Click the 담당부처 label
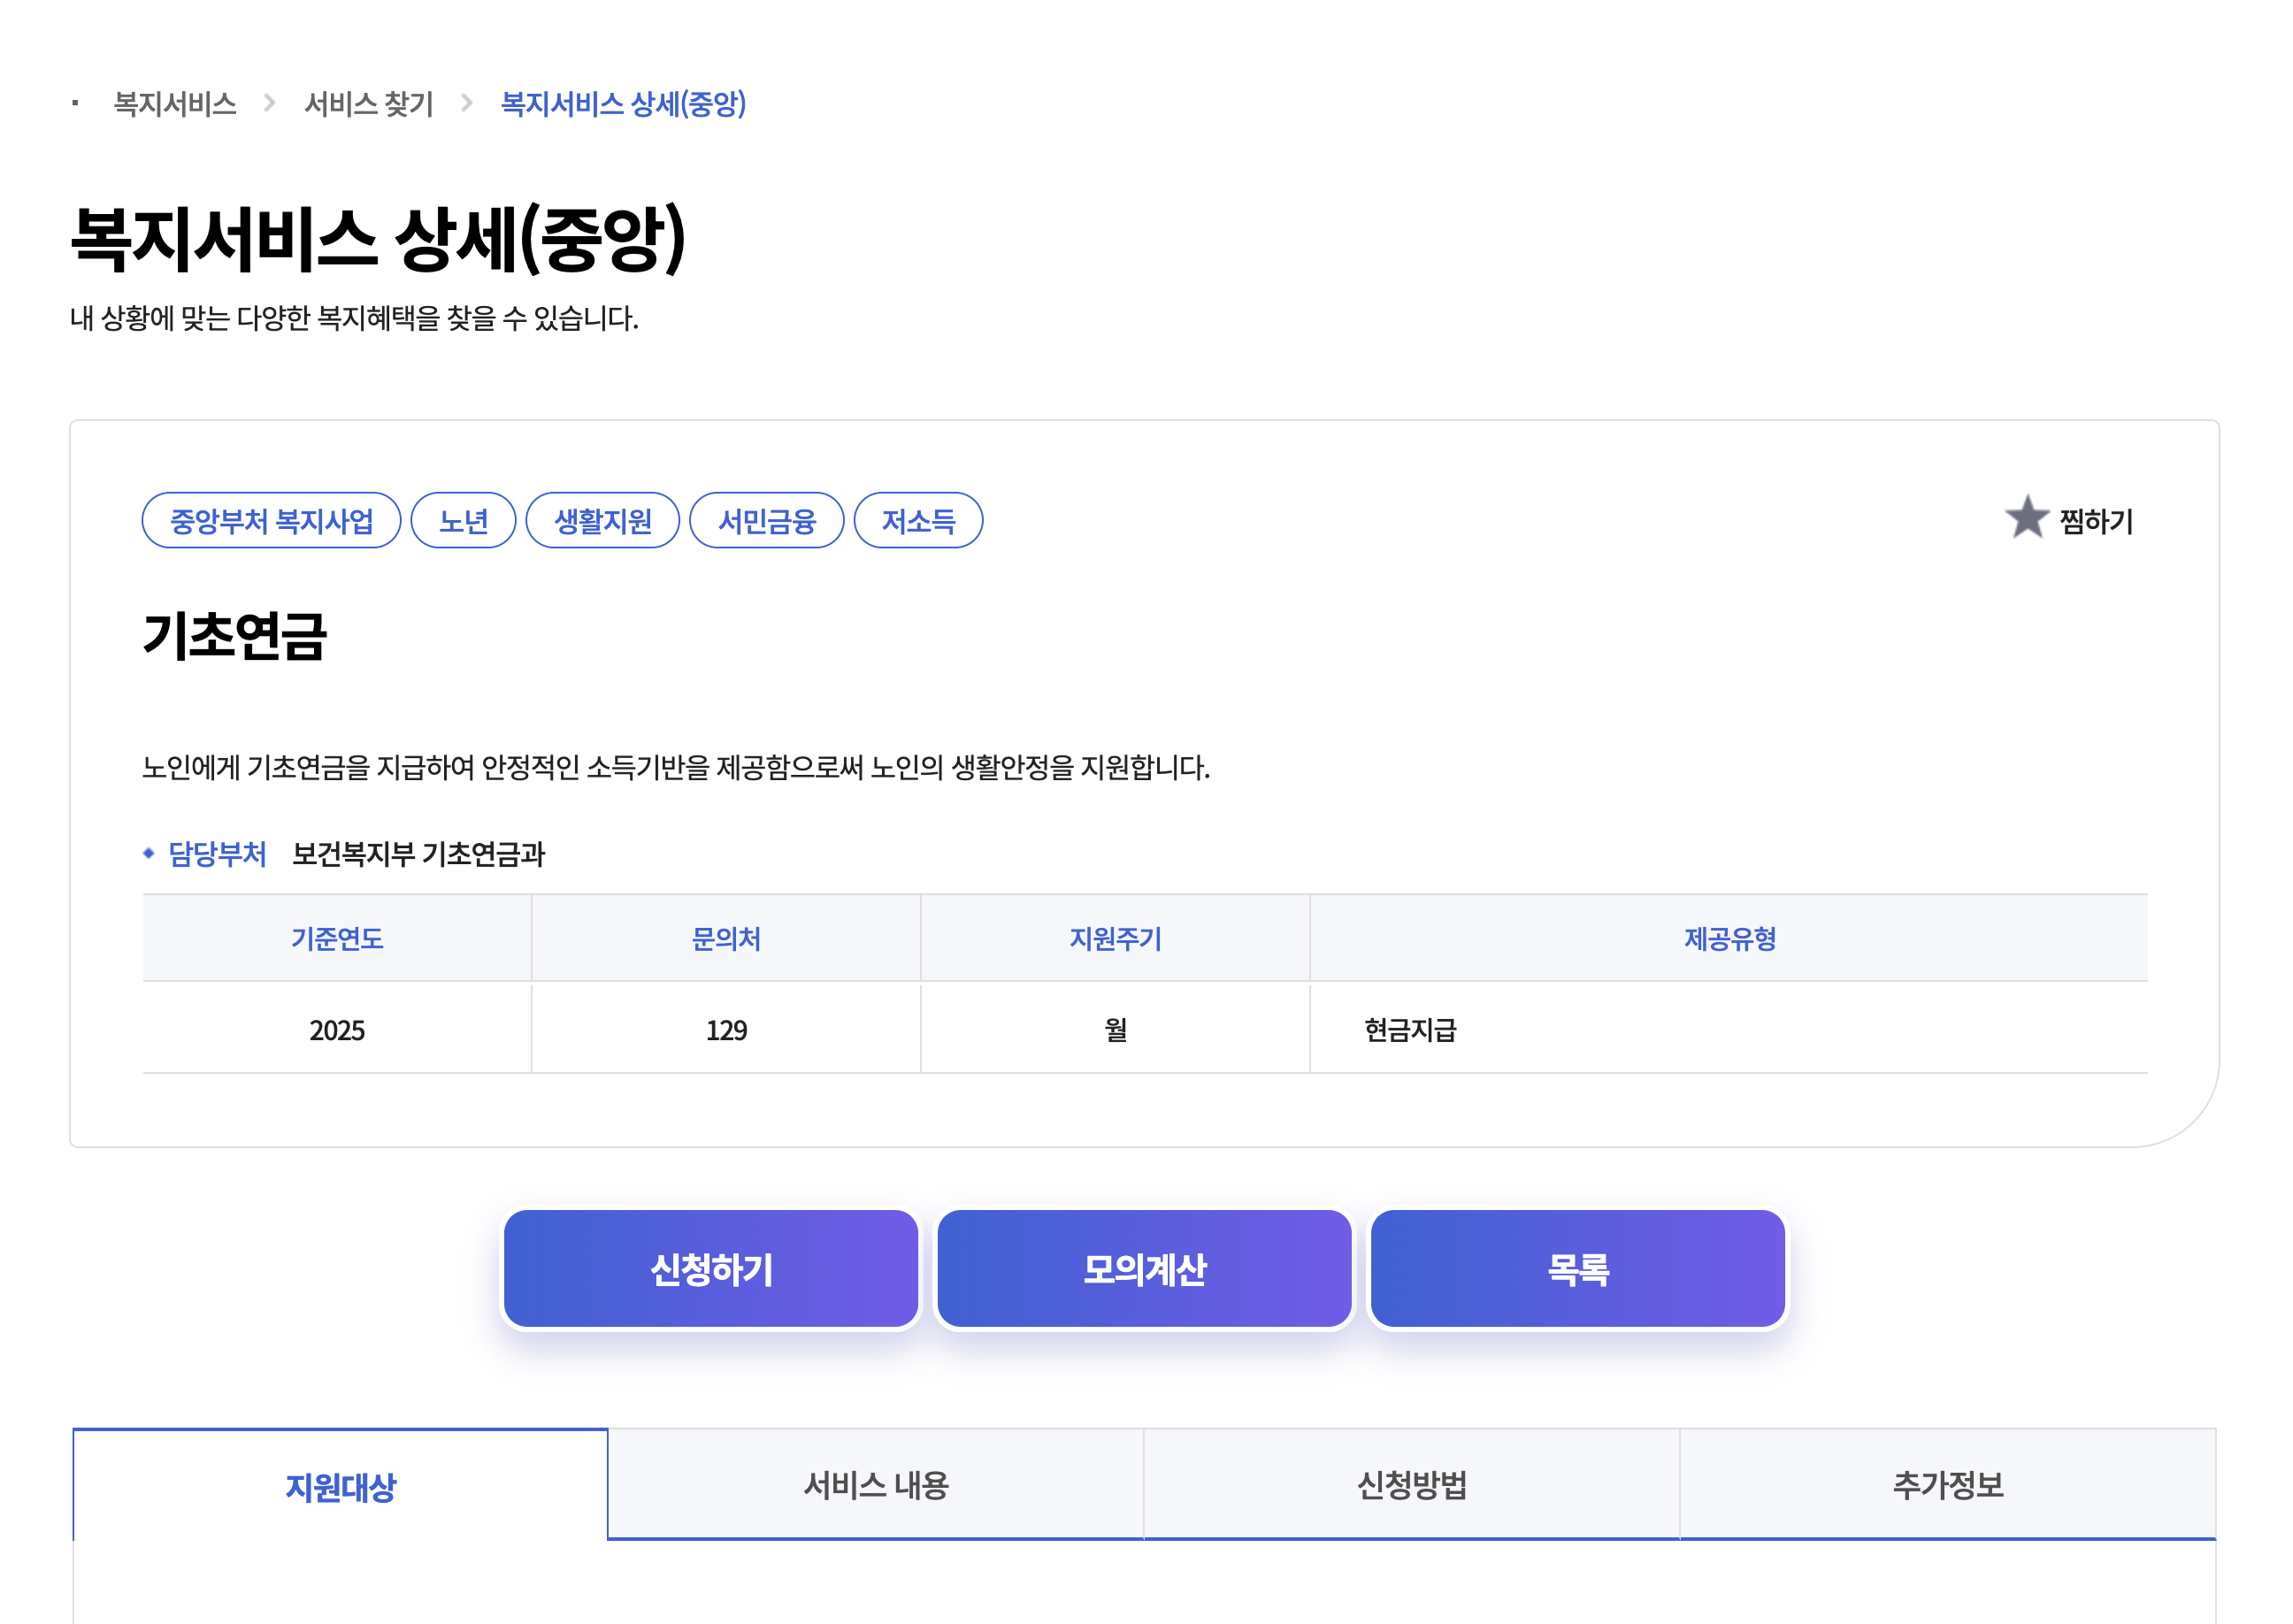 pyautogui.click(x=217, y=854)
